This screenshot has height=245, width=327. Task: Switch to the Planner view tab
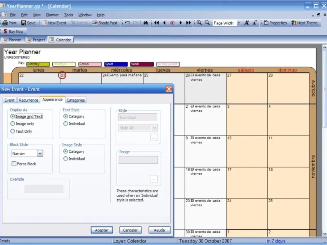point(12,40)
